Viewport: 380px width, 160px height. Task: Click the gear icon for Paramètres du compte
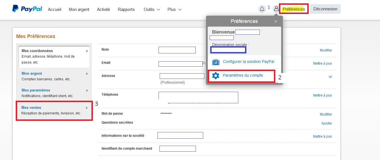[x=216, y=76]
